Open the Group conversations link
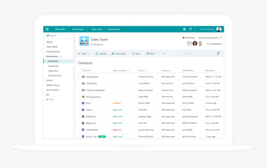Image resolution: width=267 pixels, height=168 pixels. coord(210,38)
